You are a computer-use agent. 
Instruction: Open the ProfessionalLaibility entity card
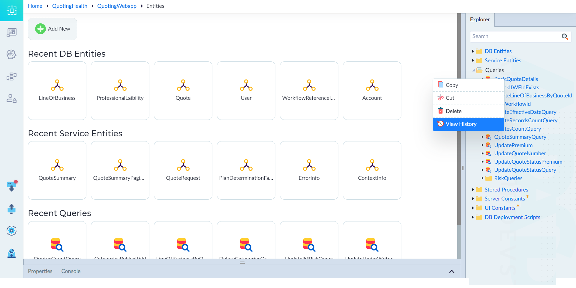[120, 91]
